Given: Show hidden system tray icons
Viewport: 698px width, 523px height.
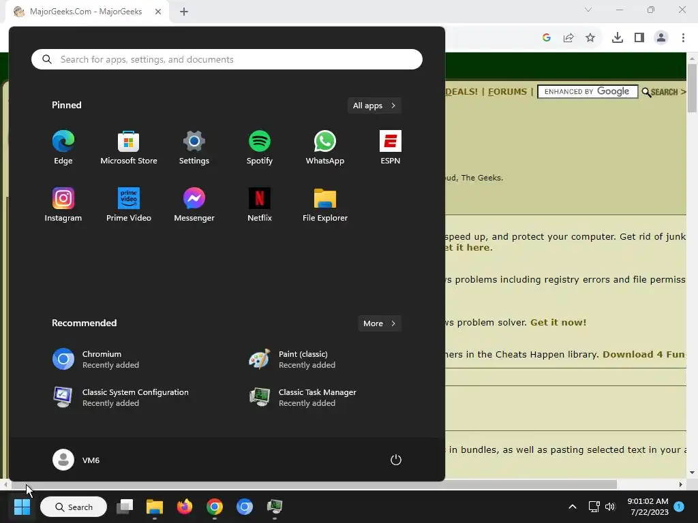Looking at the screenshot, I should click(573, 507).
